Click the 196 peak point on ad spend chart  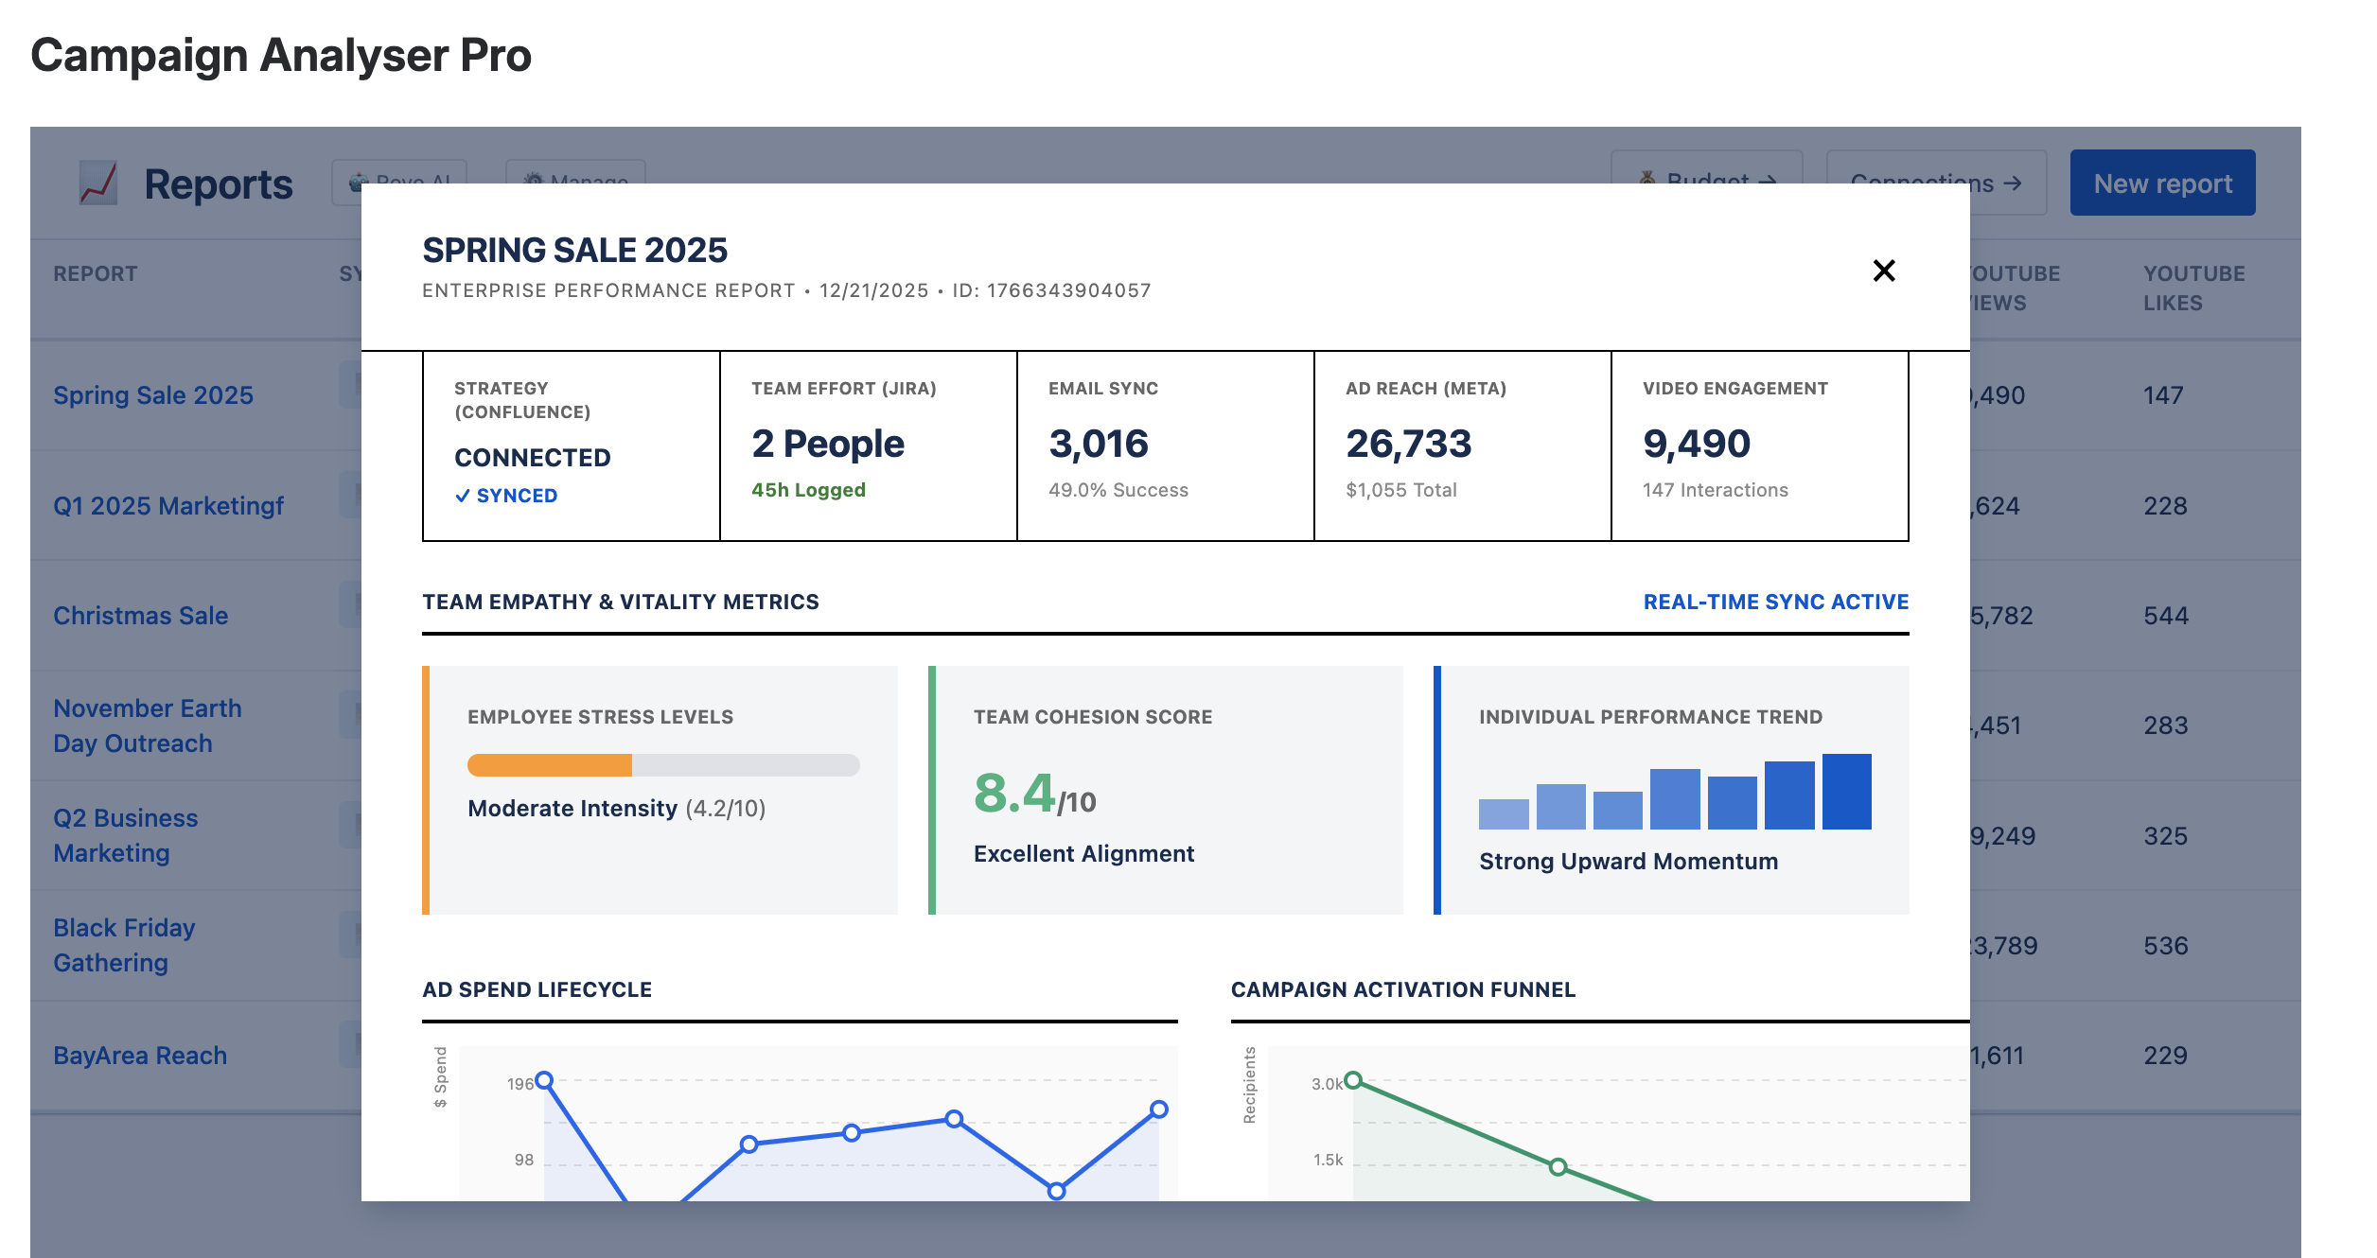click(544, 1080)
